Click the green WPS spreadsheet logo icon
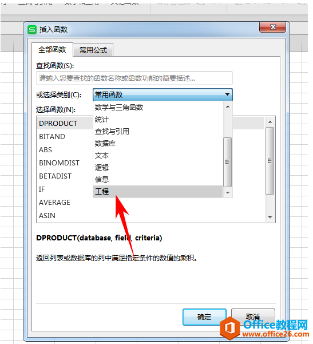Image resolution: width=313 pixels, height=344 pixels. (32, 29)
